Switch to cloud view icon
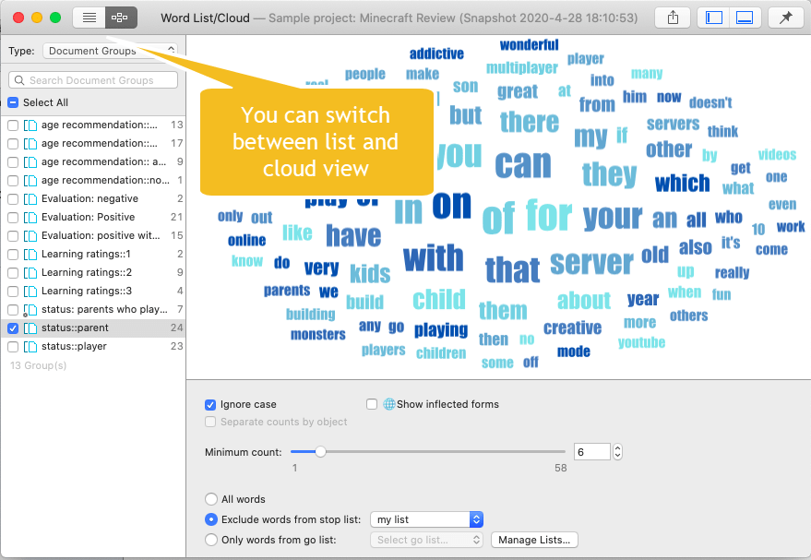The image size is (811, 560). tap(121, 18)
